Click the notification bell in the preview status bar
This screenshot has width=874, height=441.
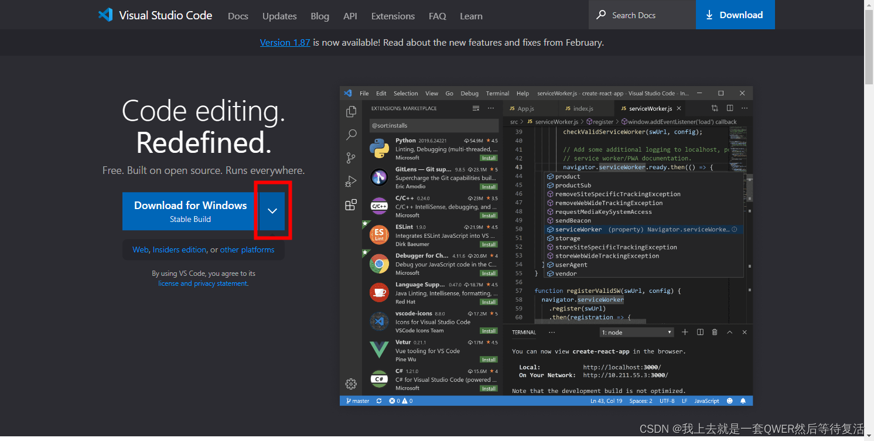coord(743,401)
